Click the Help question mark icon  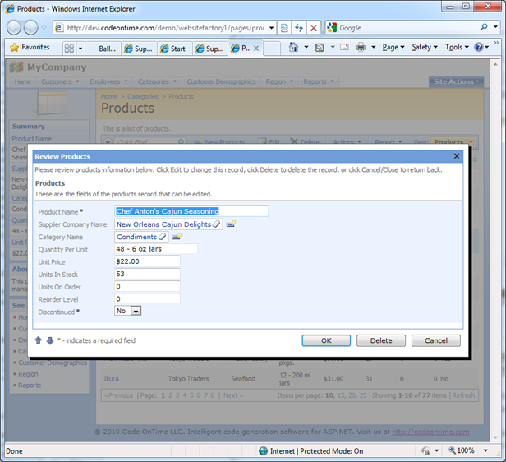coord(478,48)
